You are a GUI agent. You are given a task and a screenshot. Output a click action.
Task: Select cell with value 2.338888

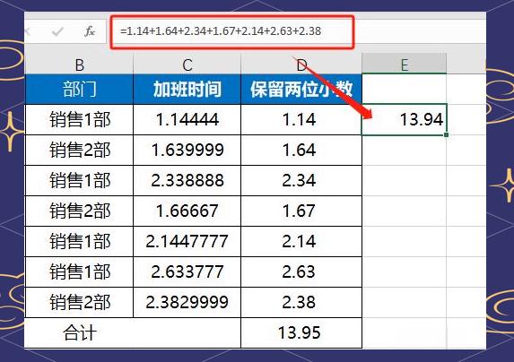[187, 180]
